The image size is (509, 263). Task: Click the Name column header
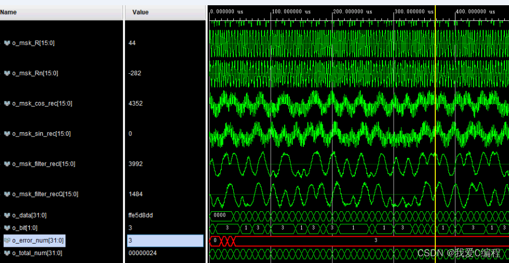pos(9,12)
